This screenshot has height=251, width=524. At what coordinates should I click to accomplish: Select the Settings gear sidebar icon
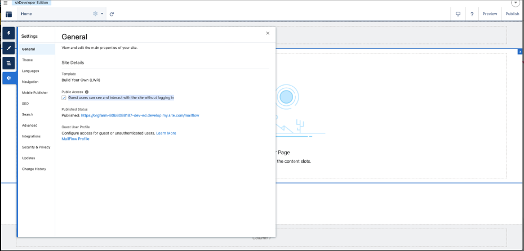tap(8, 78)
